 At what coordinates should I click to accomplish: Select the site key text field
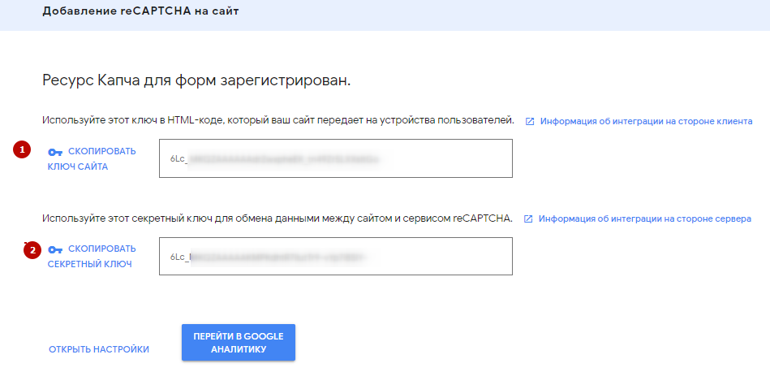point(336,158)
